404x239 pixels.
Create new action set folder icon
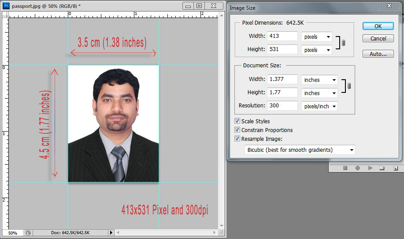coord(382,168)
